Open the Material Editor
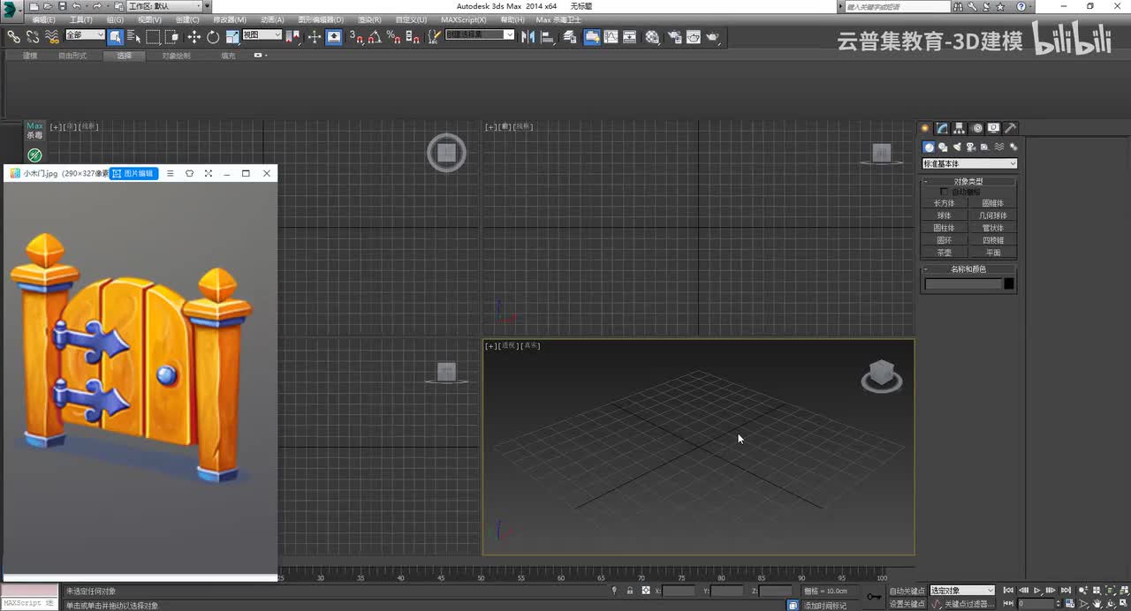The width and height of the screenshot is (1131, 611). pyautogui.click(x=652, y=37)
